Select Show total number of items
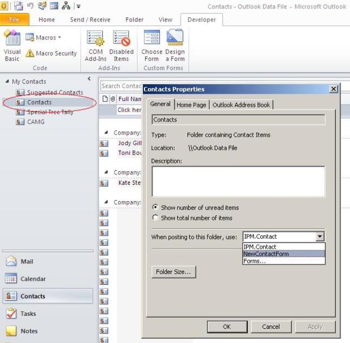 coord(192,218)
